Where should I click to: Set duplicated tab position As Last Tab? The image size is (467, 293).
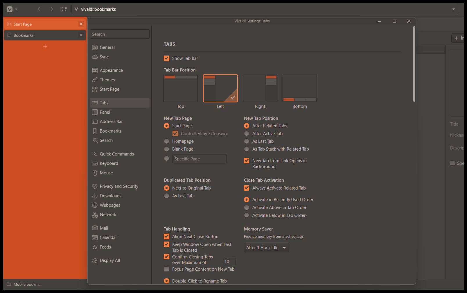click(166, 196)
